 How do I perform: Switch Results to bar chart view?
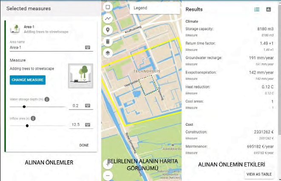pyautogui.click(x=269, y=9)
